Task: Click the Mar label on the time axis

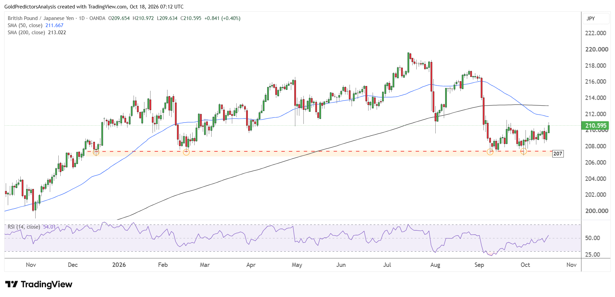Action: coord(205,265)
